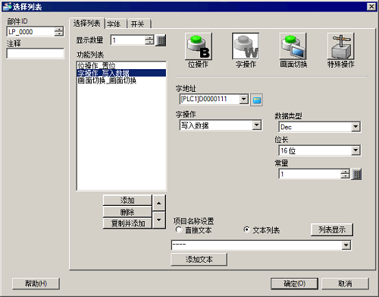This screenshot has width=379, height=297.
Task: Open the 位长 16位 dropdown
Action: tap(356, 150)
